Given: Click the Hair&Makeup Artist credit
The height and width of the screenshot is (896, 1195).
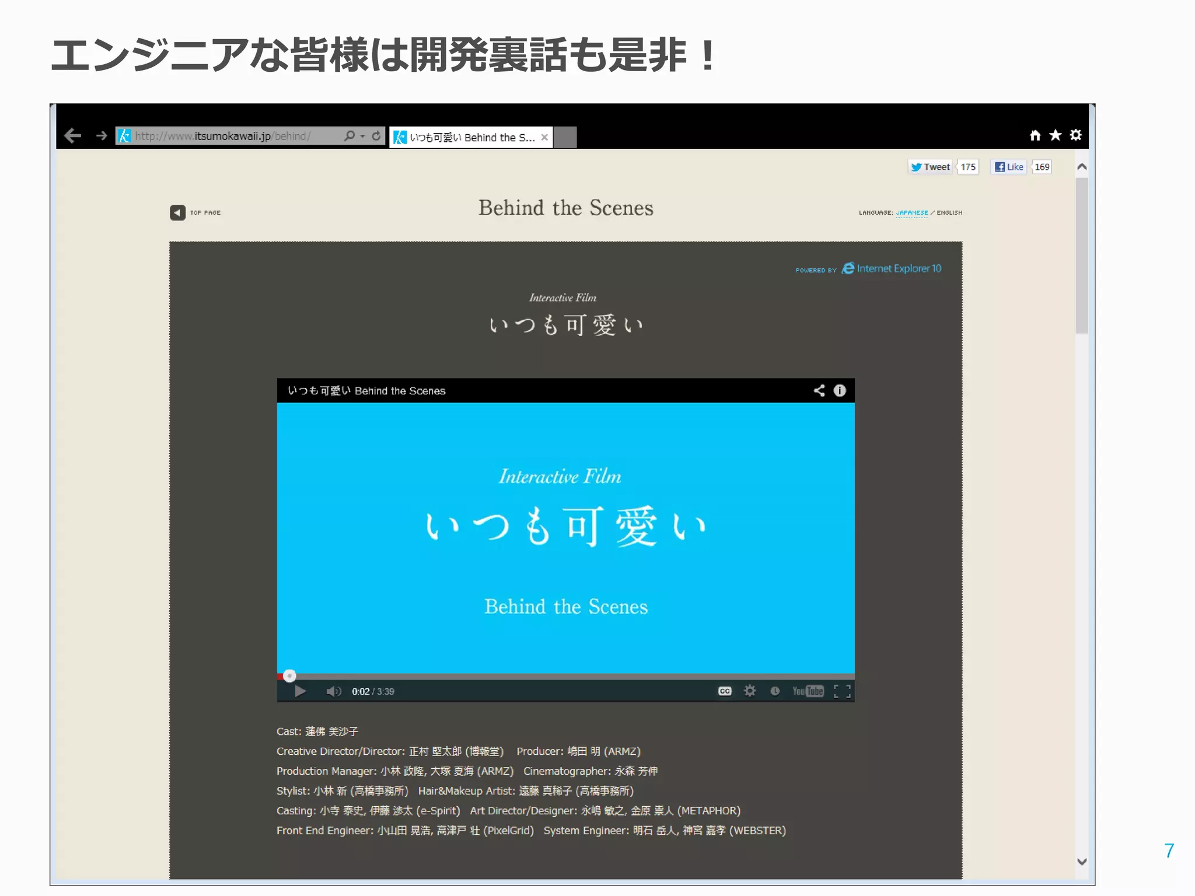Looking at the screenshot, I should (x=526, y=791).
